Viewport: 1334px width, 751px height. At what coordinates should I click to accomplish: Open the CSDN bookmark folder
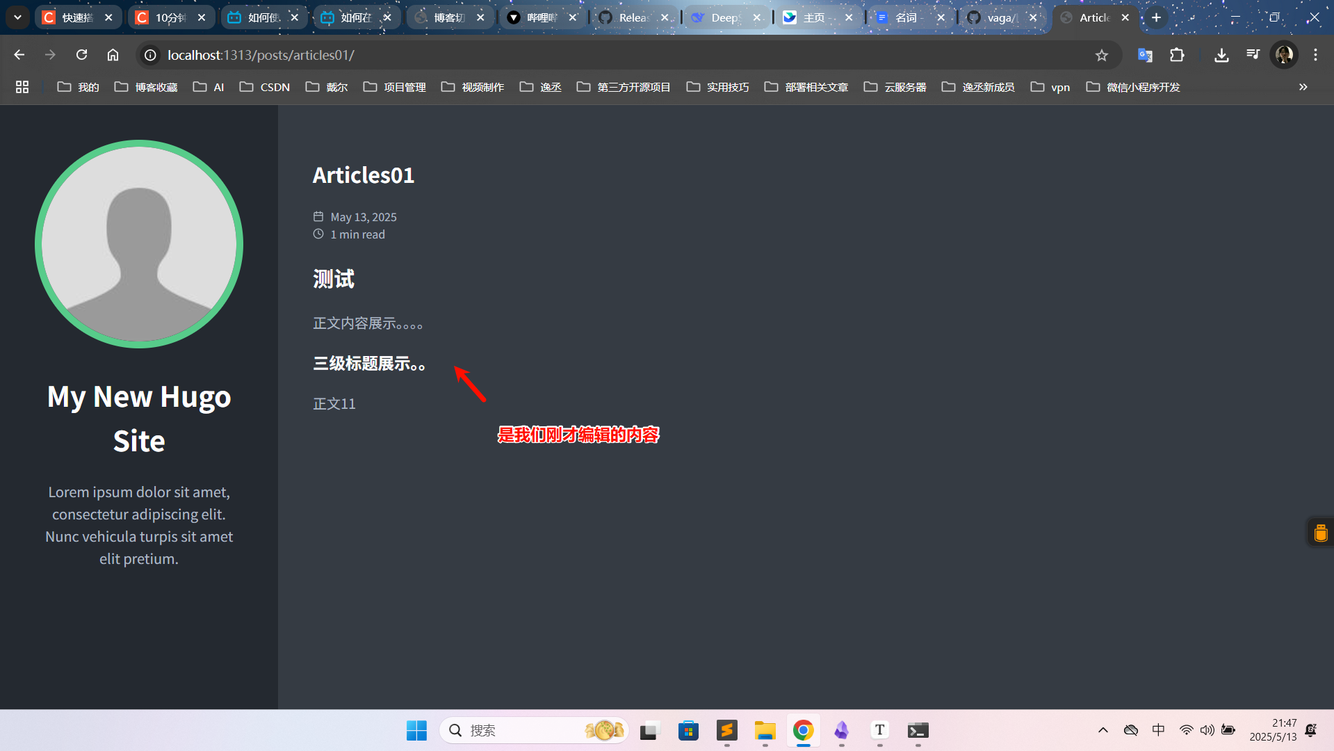tap(265, 87)
